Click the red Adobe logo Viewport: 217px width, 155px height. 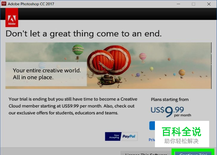coord(12,18)
